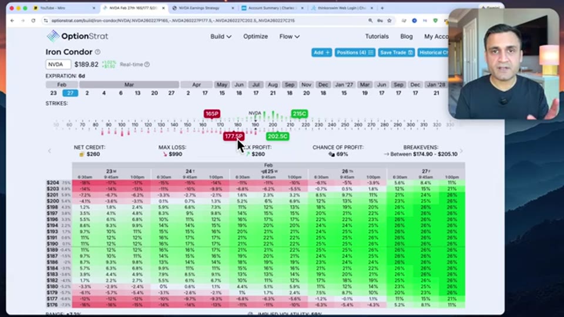Show next stats with right carousel arrow
Image resolution: width=564 pixels, height=317 pixels.
(x=461, y=151)
